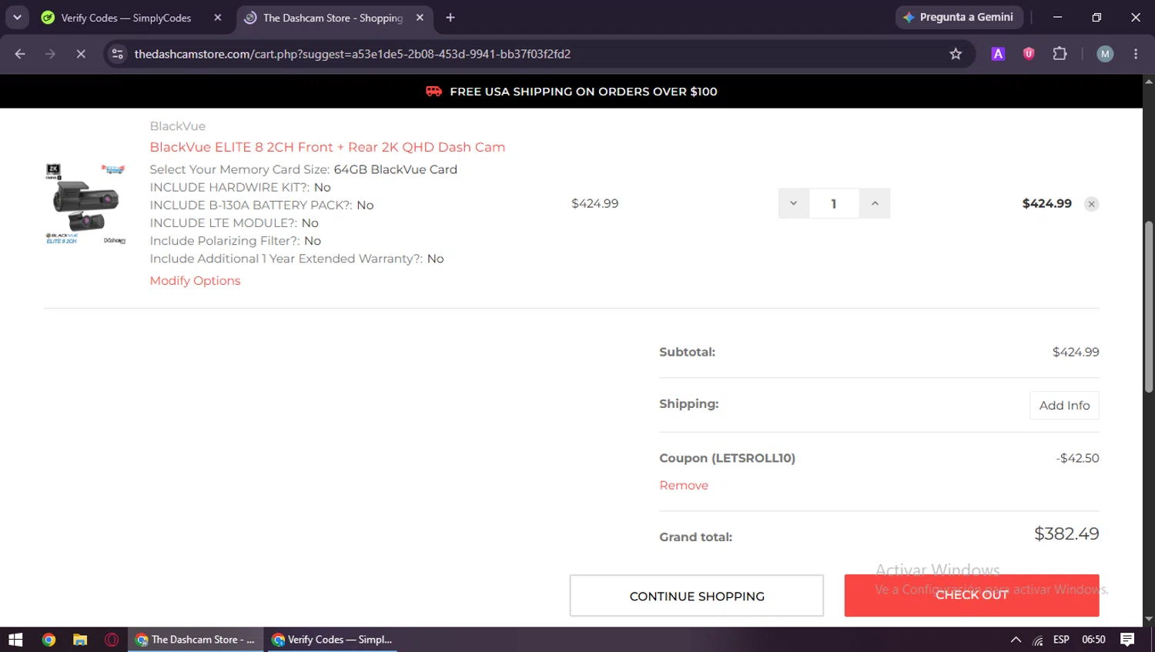Click the bold item total $424.99 in the cart row
The height and width of the screenshot is (652, 1155).
click(1046, 203)
